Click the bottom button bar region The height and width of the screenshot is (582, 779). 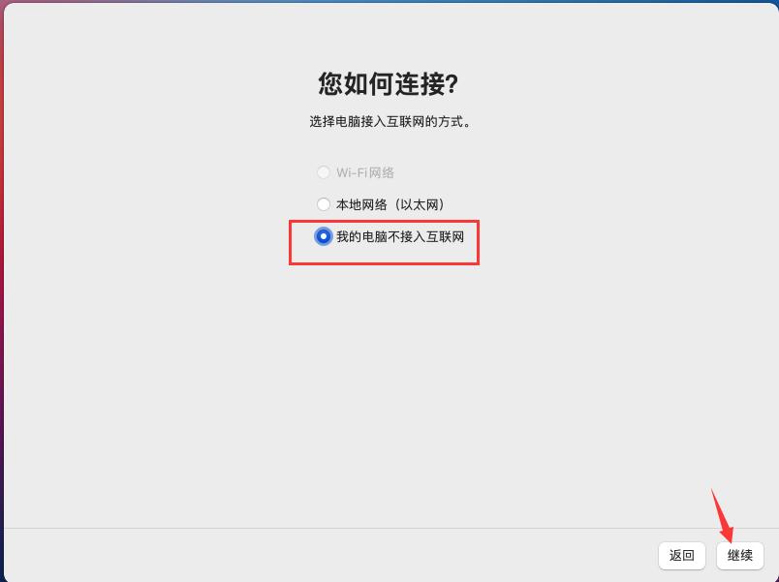point(388,555)
